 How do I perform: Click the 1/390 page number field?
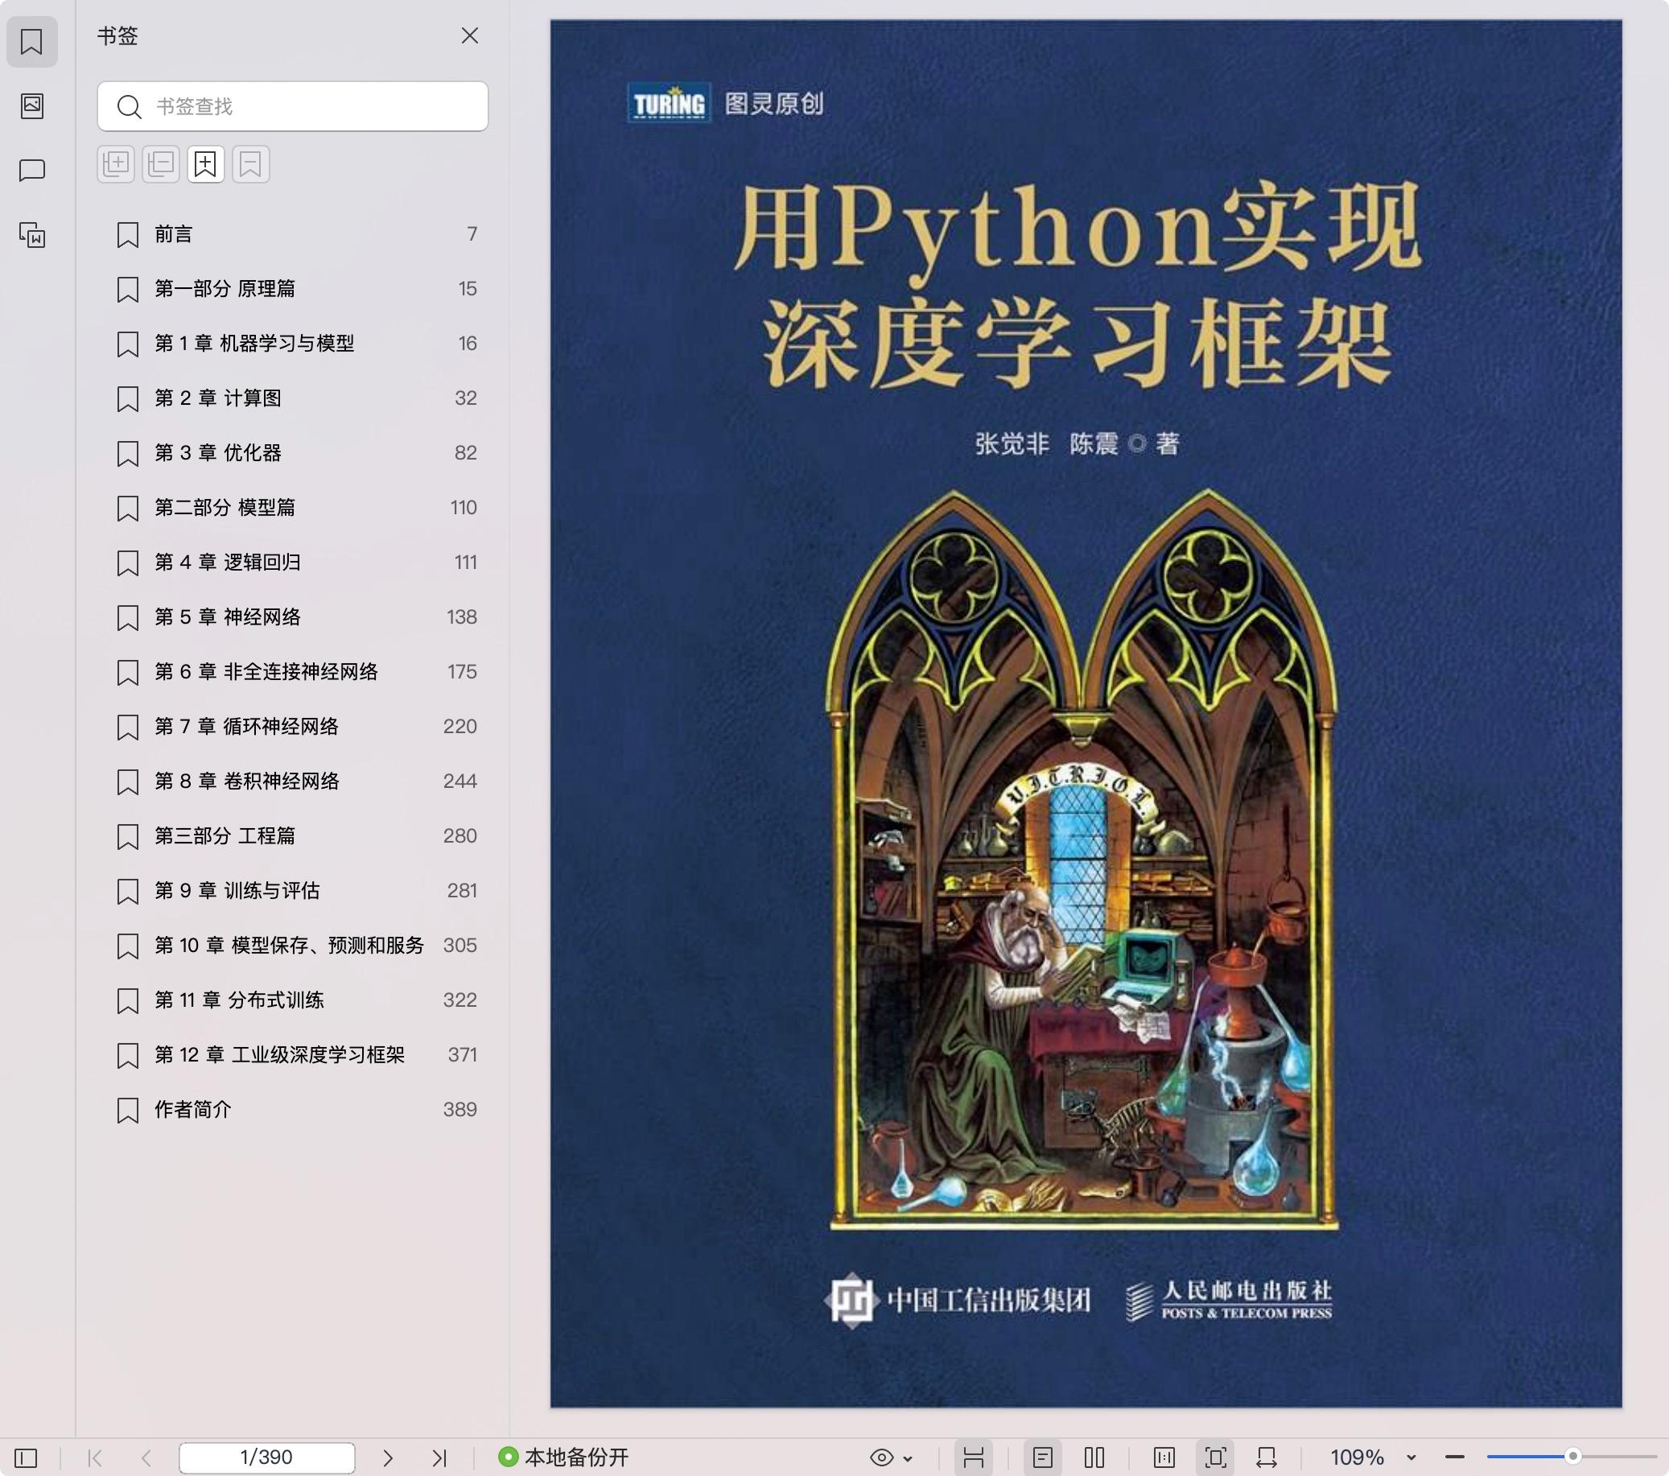tap(267, 1457)
